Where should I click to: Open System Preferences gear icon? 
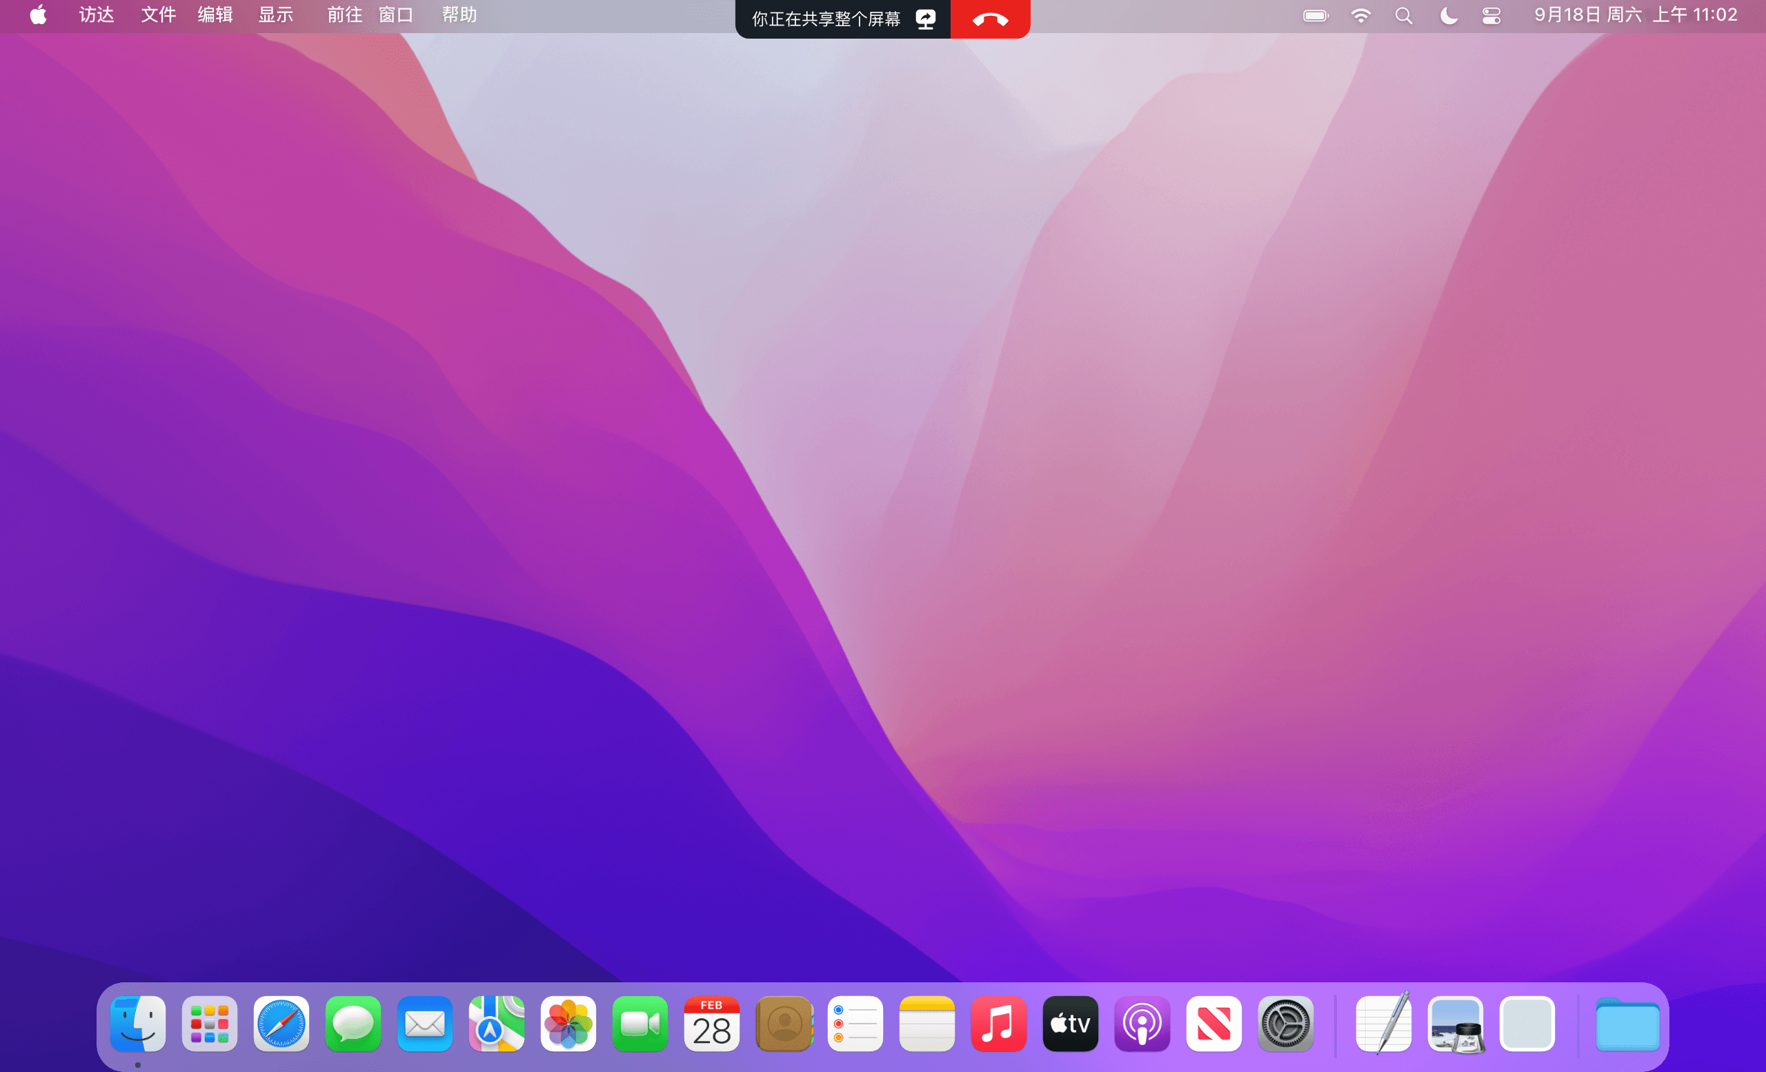(x=1285, y=1023)
